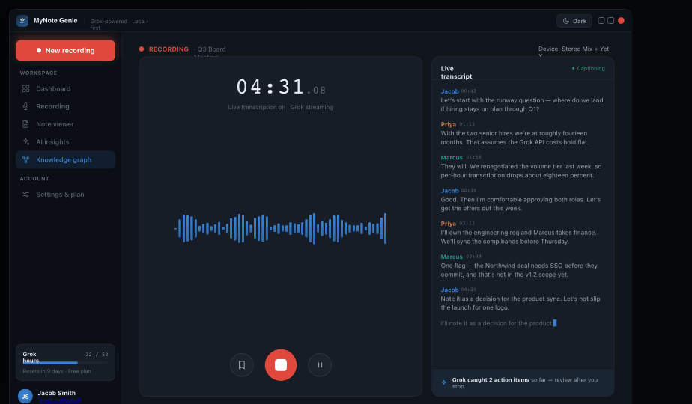
Task: Click the audio waveform display
Action: [281, 228]
